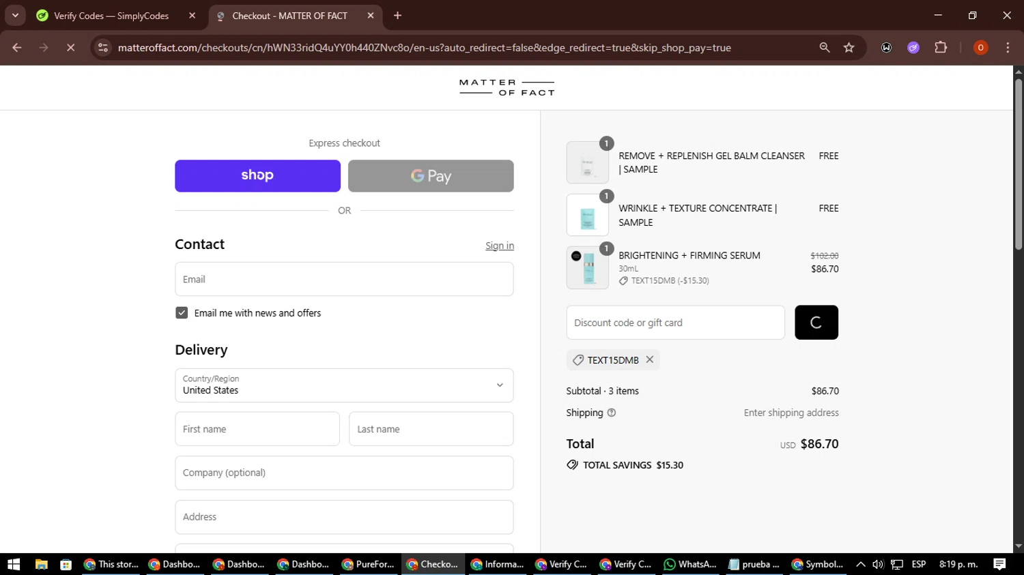Bookmark this page with the star icon
The image size is (1024, 575).
[849, 48]
